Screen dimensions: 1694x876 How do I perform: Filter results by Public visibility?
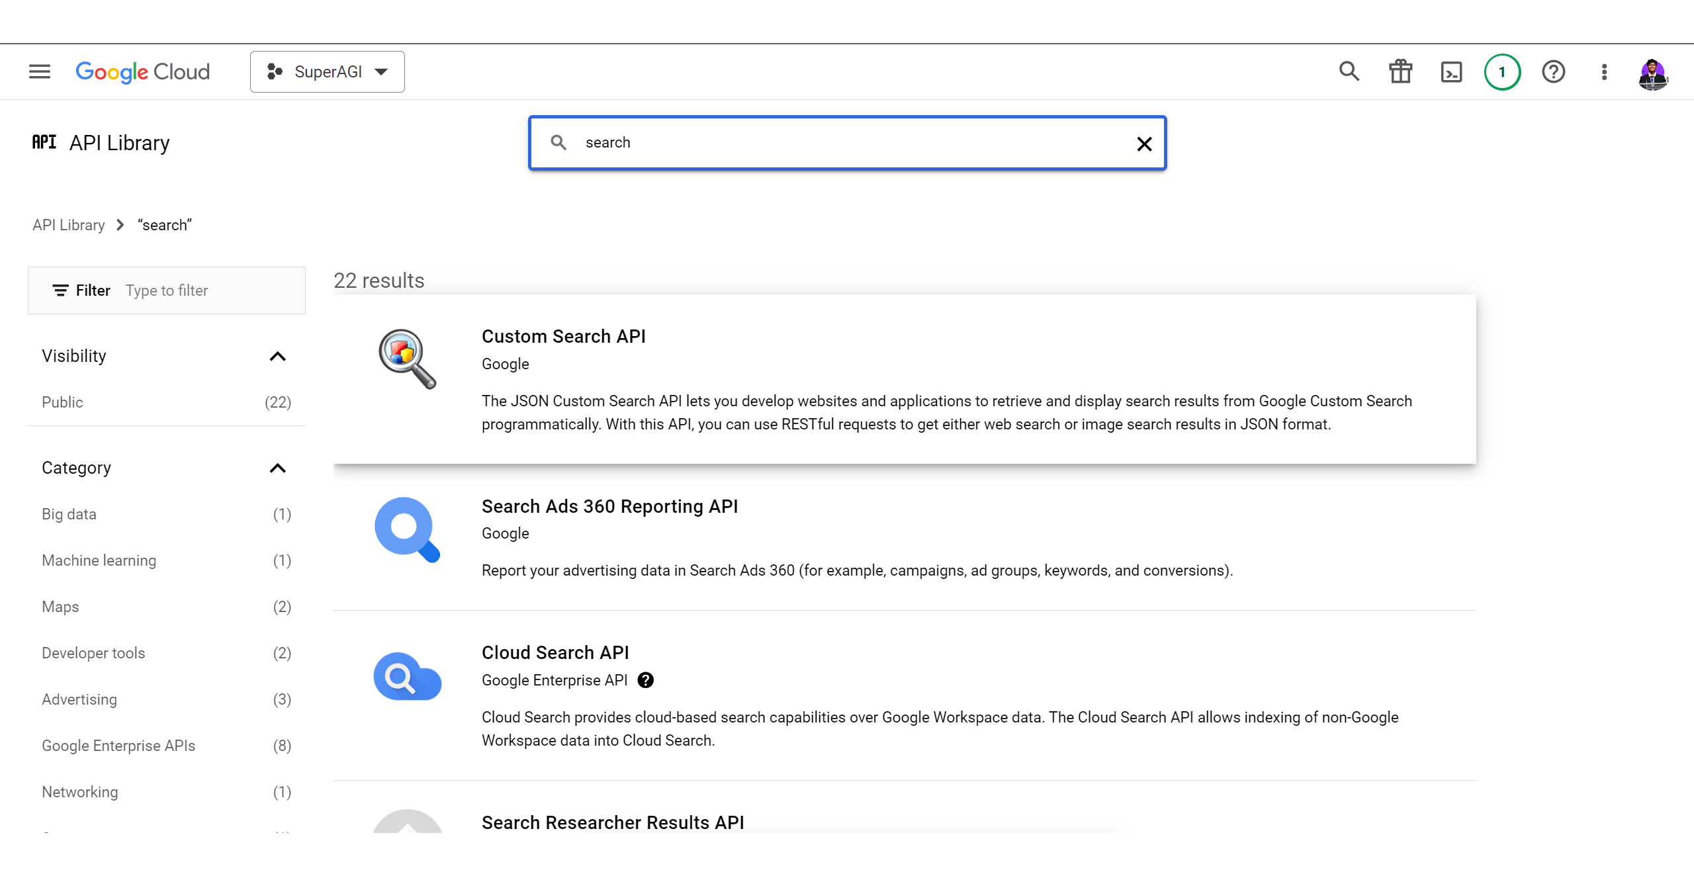[x=63, y=402]
